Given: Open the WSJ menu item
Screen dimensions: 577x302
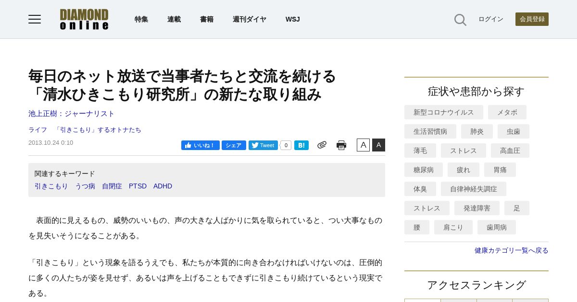Looking at the screenshot, I should [x=293, y=19].
